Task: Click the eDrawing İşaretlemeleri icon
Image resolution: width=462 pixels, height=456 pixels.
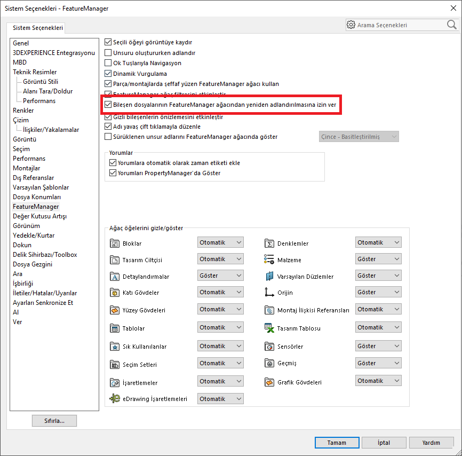Action: coord(114,399)
